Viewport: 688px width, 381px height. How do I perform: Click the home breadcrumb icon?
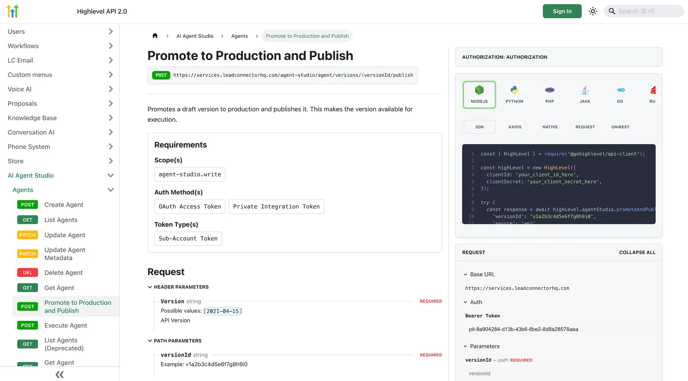click(155, 36)
